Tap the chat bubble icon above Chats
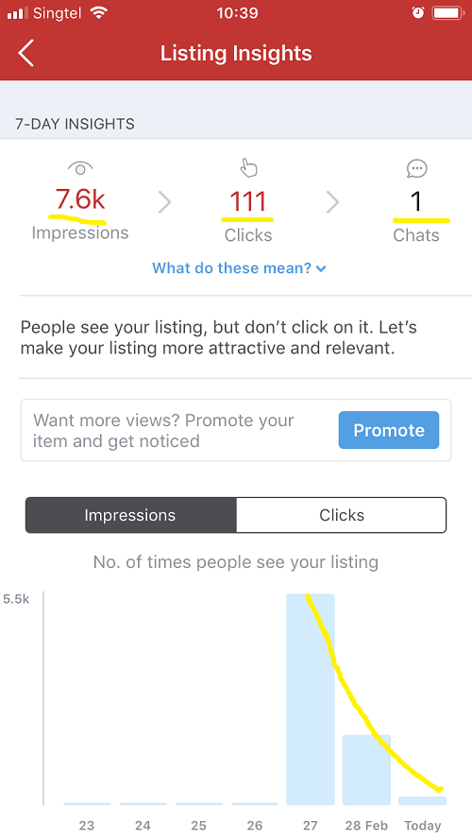 [417, 169]
